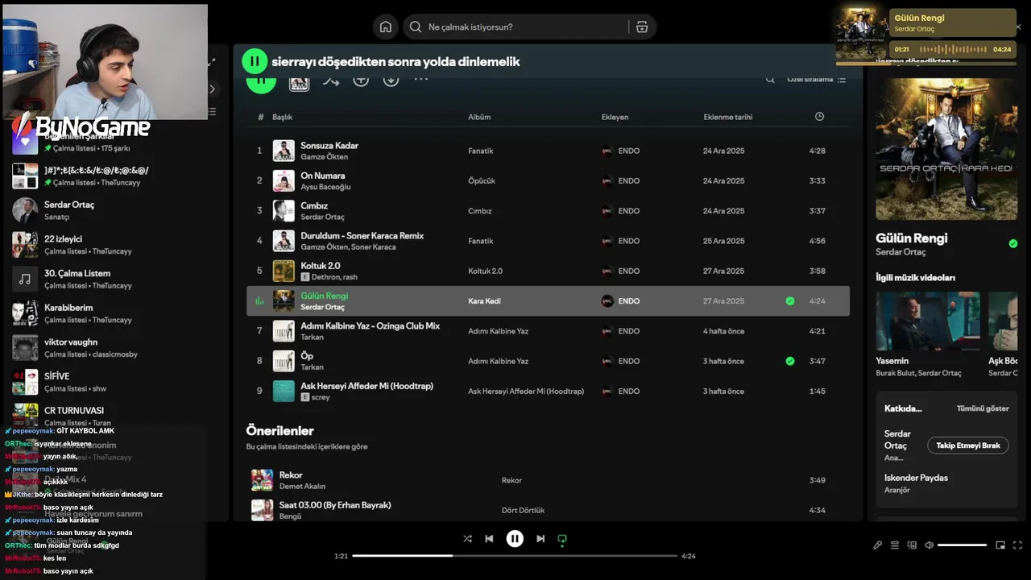
Task: Switch library list view icon
Action: (x=212, y=112)
